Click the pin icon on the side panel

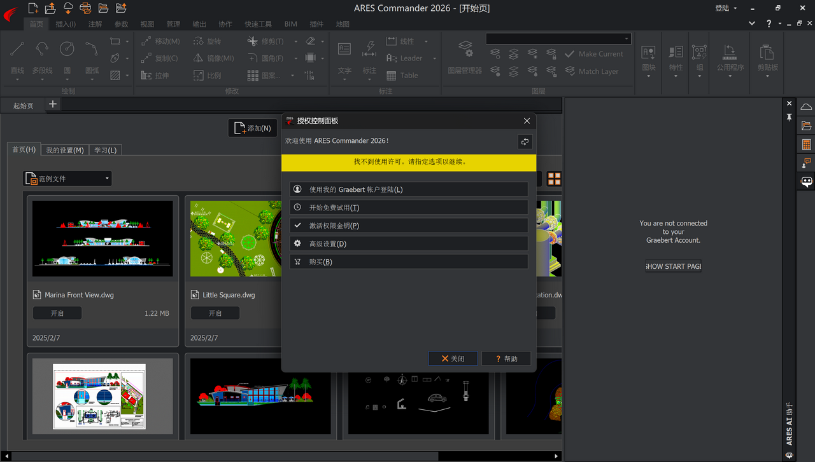click(790, 118)
